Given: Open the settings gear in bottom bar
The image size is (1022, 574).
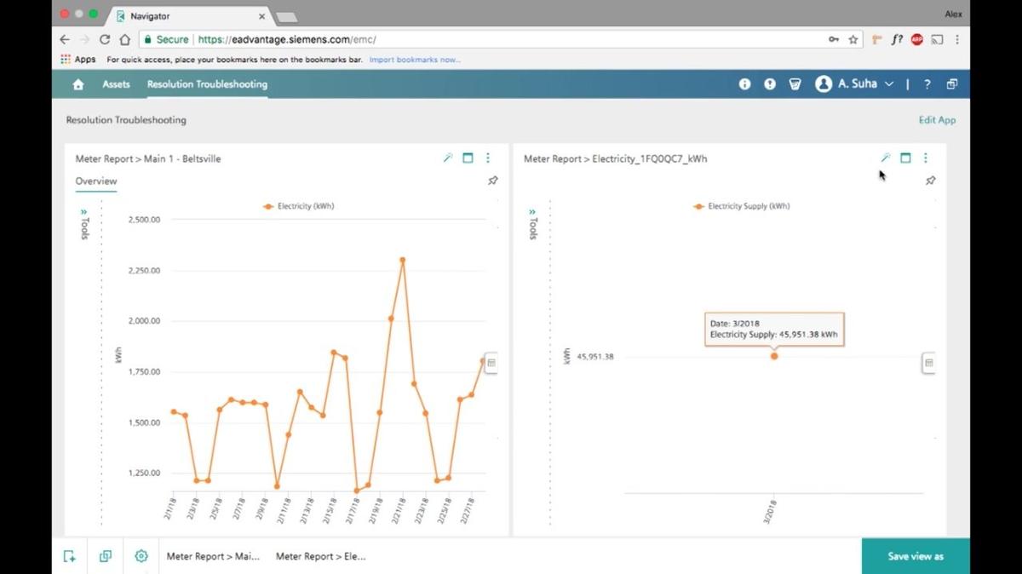Looking at the screenshot, I should click(141, 556).
